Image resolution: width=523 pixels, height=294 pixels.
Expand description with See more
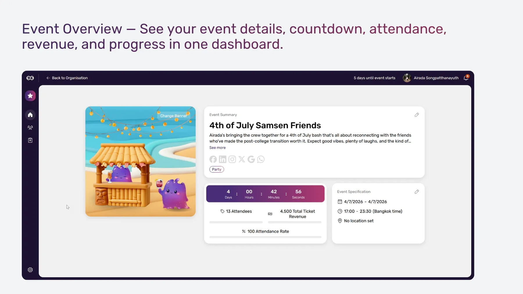coord(217,148)
